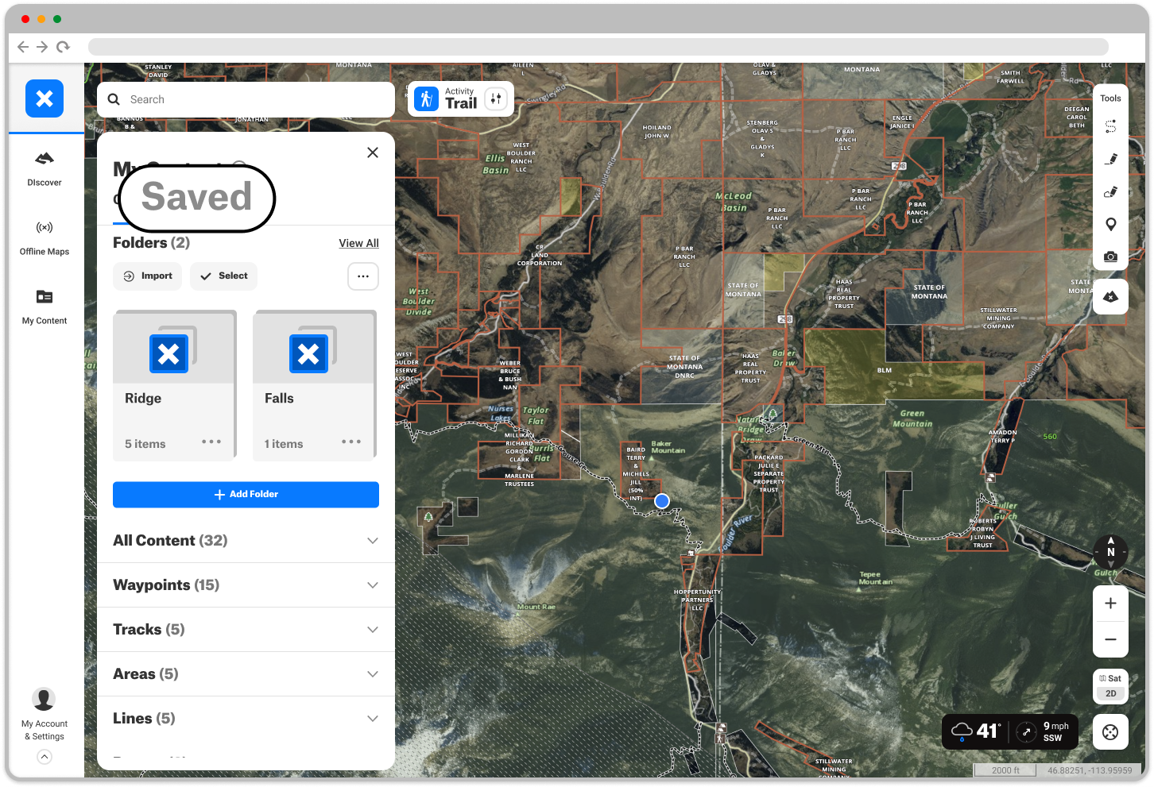Click the View All folders link
The height and width of the screenshot is (787, 1154).
point(358,243)
